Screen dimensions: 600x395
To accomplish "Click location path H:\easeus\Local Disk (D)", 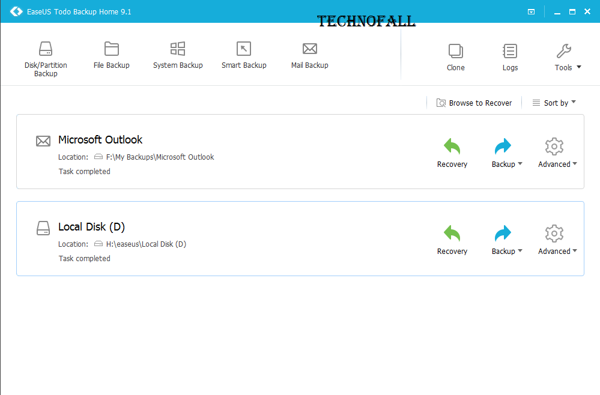I will (x=146, y=244).
